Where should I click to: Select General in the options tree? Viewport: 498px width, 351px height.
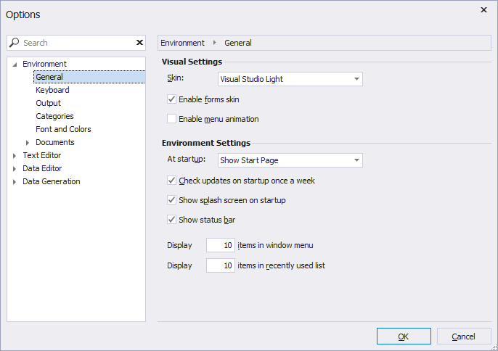pyautogui.click(x=89, y=77)
